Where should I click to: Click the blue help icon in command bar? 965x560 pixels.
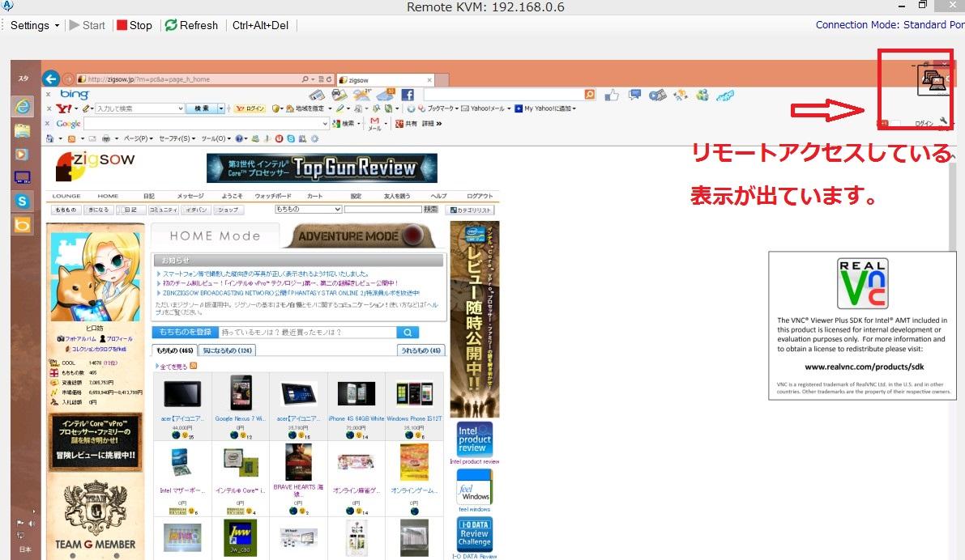click(x=239, y=139)
